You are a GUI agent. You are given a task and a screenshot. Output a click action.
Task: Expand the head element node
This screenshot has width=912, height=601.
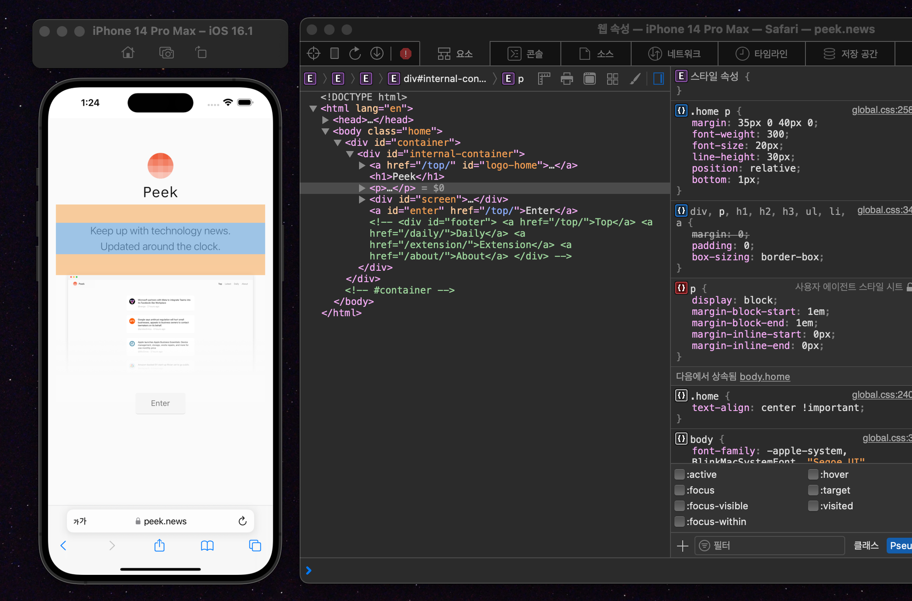point(325,120)
